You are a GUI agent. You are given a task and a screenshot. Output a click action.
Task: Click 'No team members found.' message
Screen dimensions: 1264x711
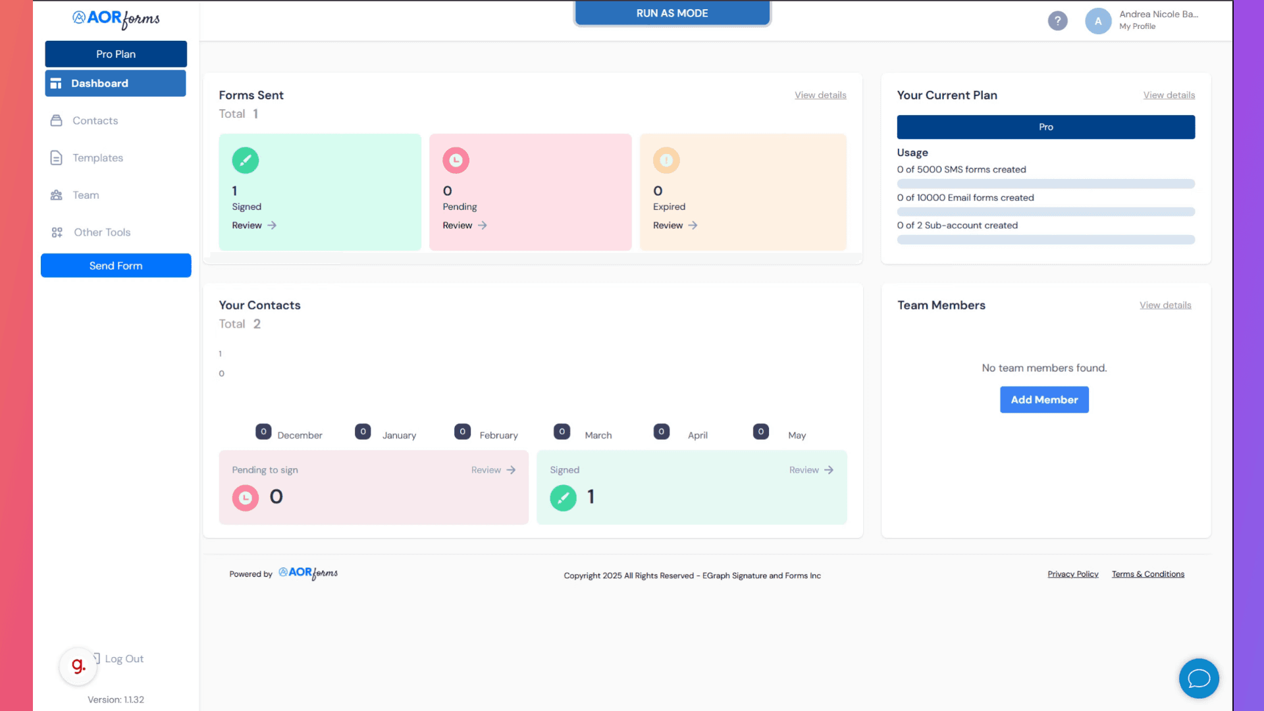[x=1044, y=368]
